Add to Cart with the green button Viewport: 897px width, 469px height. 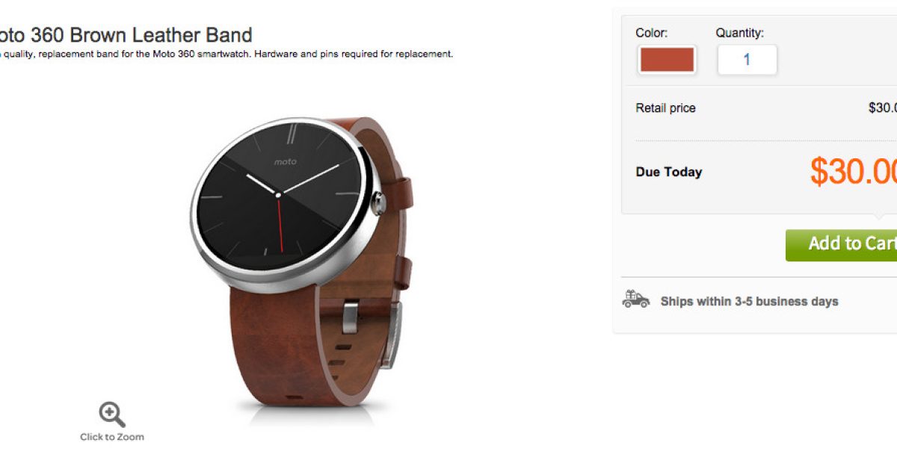841,244
